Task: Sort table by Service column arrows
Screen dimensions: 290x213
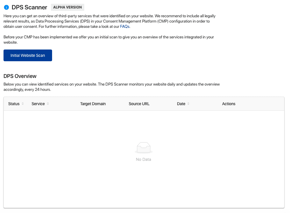Action: (48, 104)
